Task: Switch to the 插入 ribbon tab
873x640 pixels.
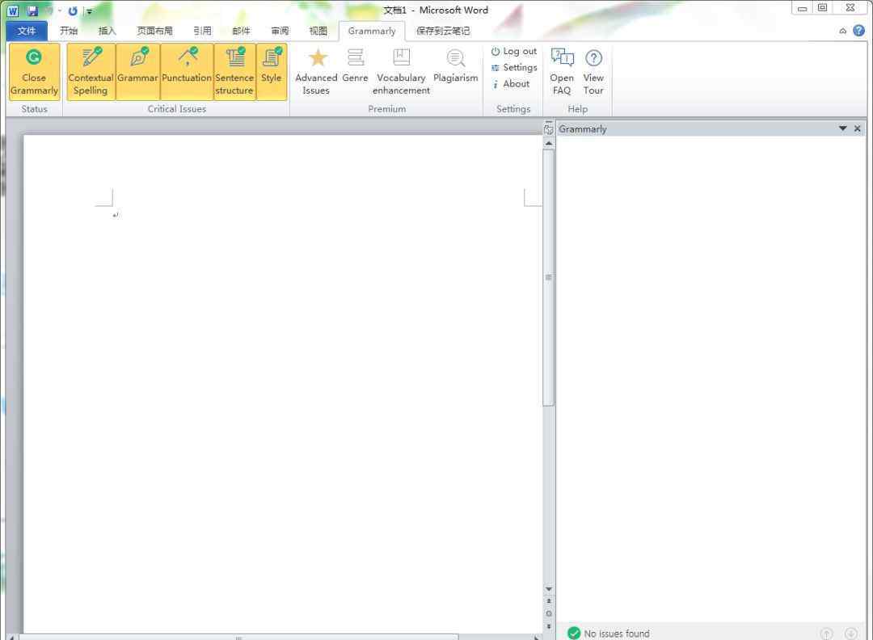Action: pyautogui.click(x=107, y=31)
